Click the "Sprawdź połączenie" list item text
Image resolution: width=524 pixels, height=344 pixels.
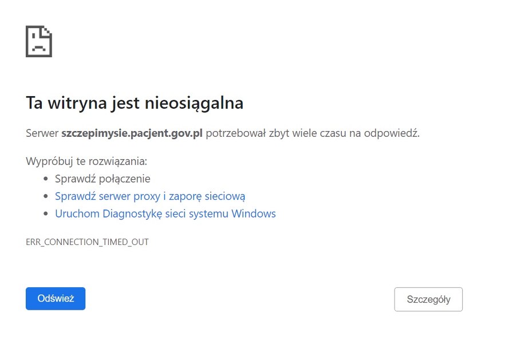click(x=103, y=179)
